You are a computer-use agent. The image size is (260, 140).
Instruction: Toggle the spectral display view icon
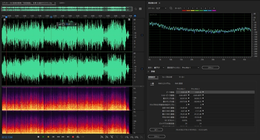click(140, 9)
